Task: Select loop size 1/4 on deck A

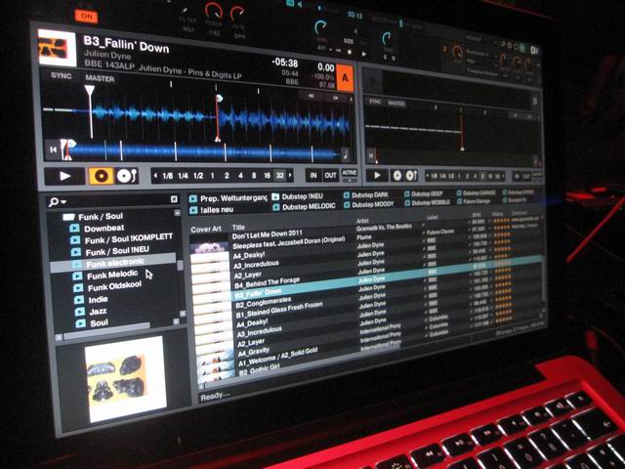Action: pos(183,176)
